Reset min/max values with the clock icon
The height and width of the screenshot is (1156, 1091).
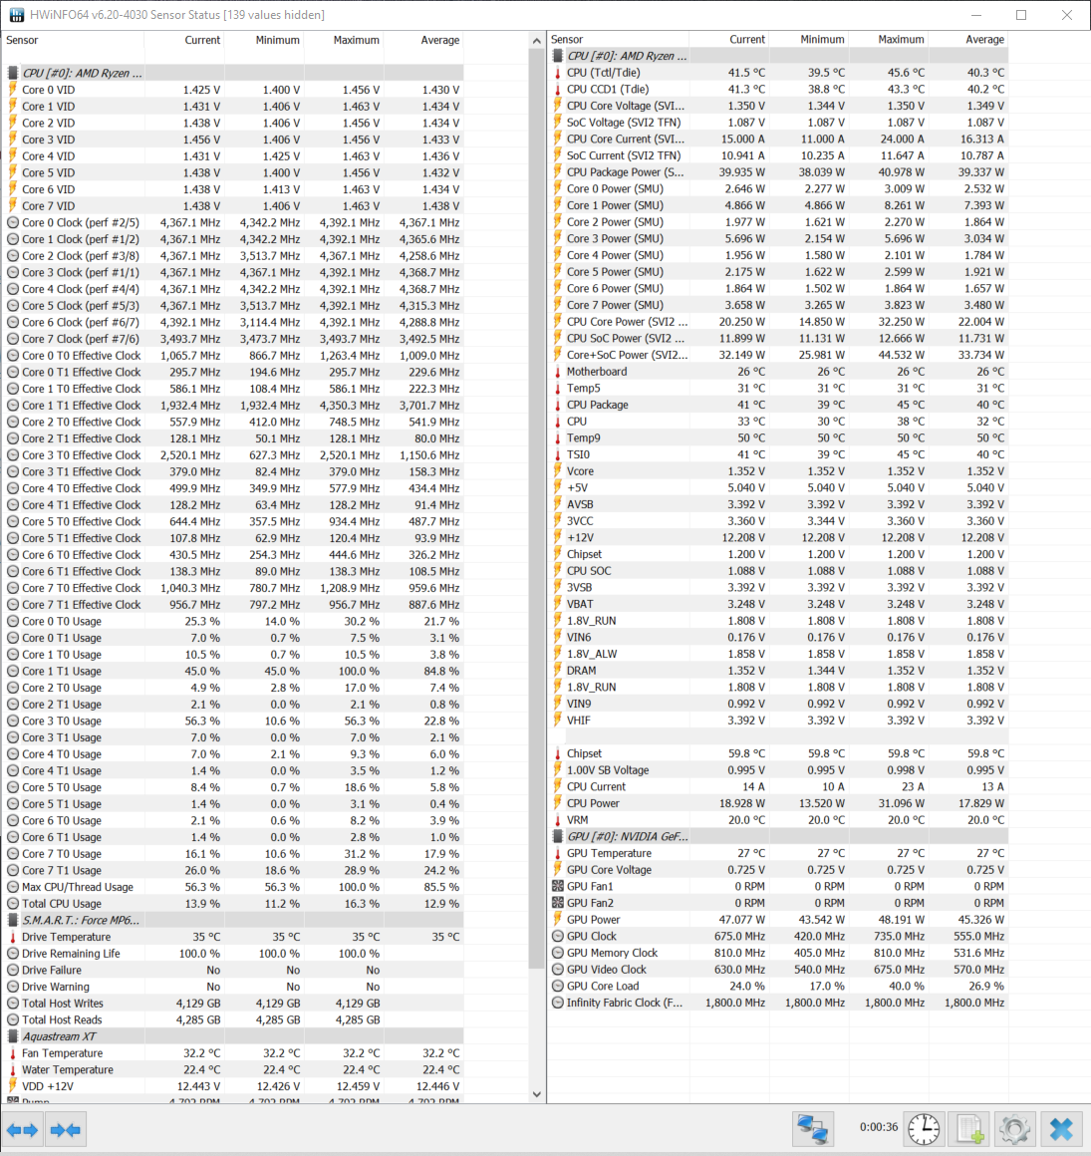(924, 1129)
